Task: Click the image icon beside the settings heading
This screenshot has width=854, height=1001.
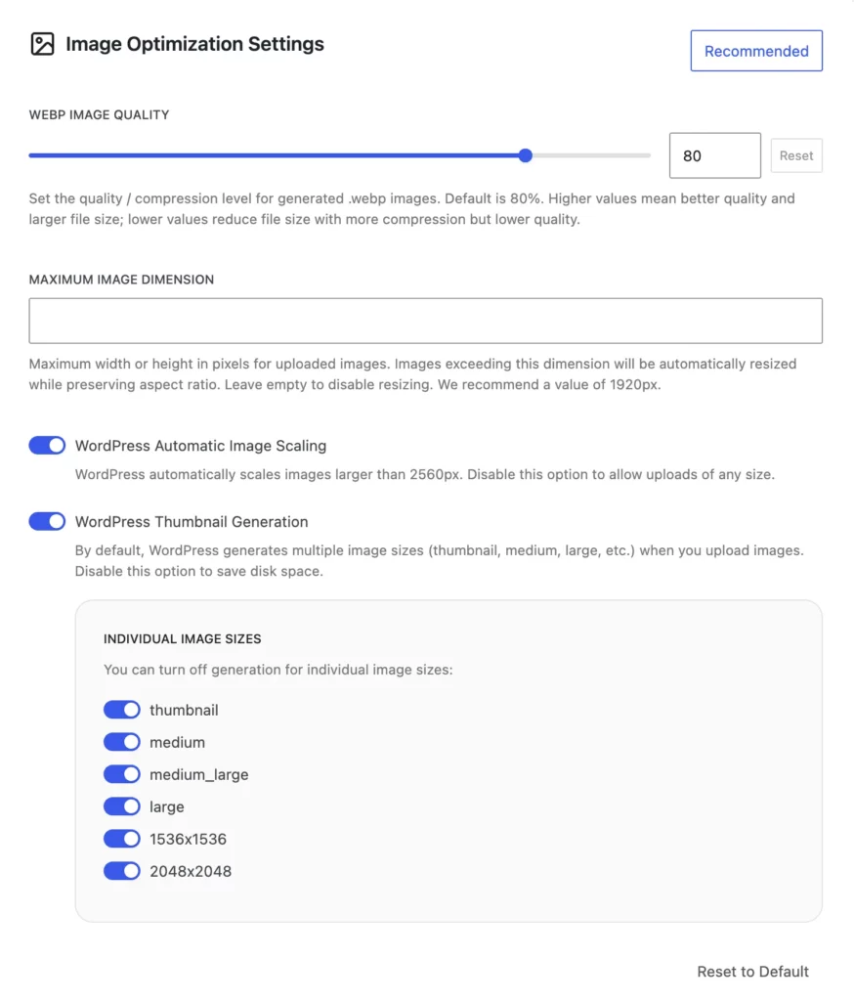Action: click(x=42, y=44)
